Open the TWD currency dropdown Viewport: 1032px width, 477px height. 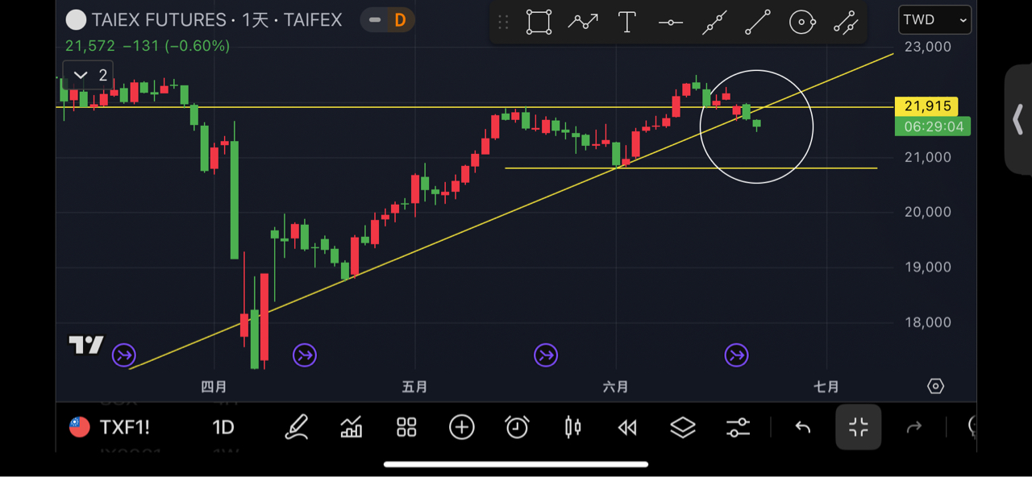[x=935, y=20]
